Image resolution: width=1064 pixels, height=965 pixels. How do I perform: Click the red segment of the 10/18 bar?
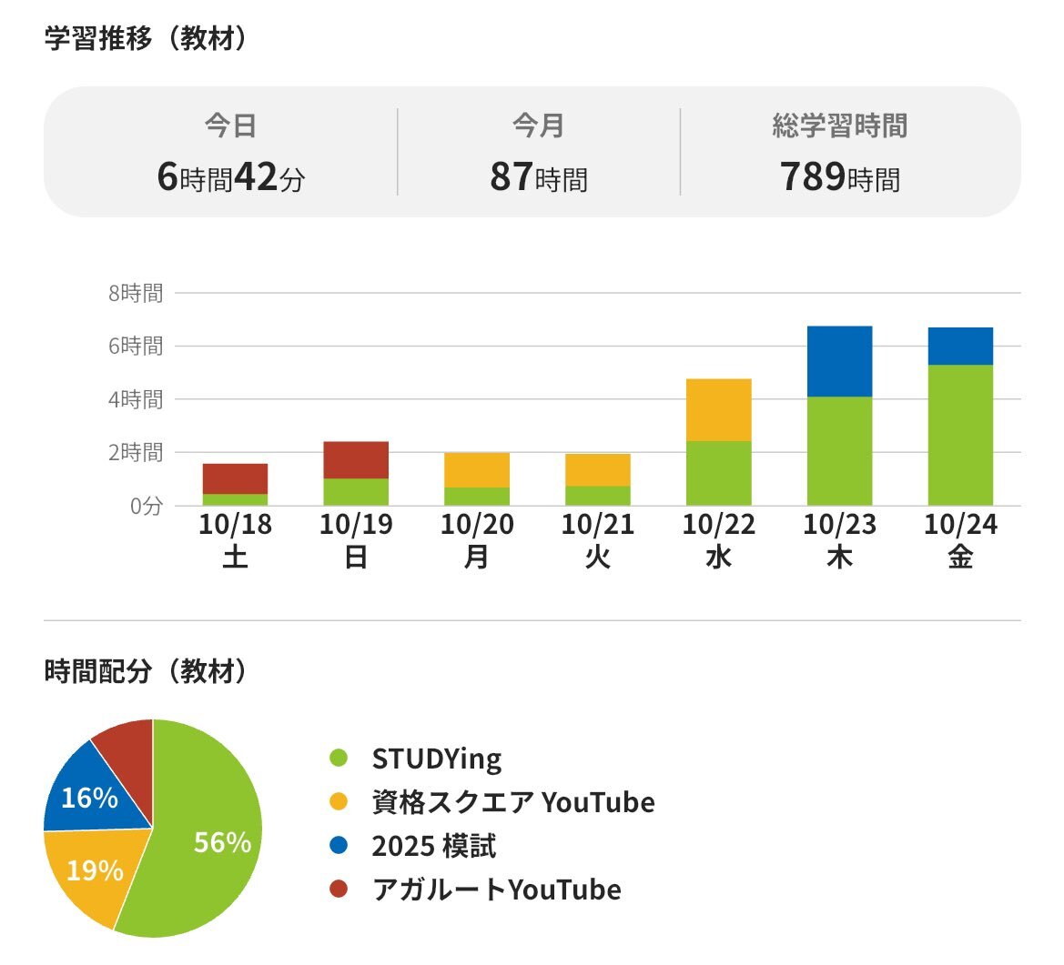pos(235,478)
